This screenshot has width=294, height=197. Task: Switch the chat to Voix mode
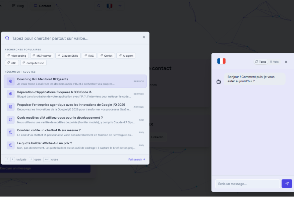[x=274, y=62]
